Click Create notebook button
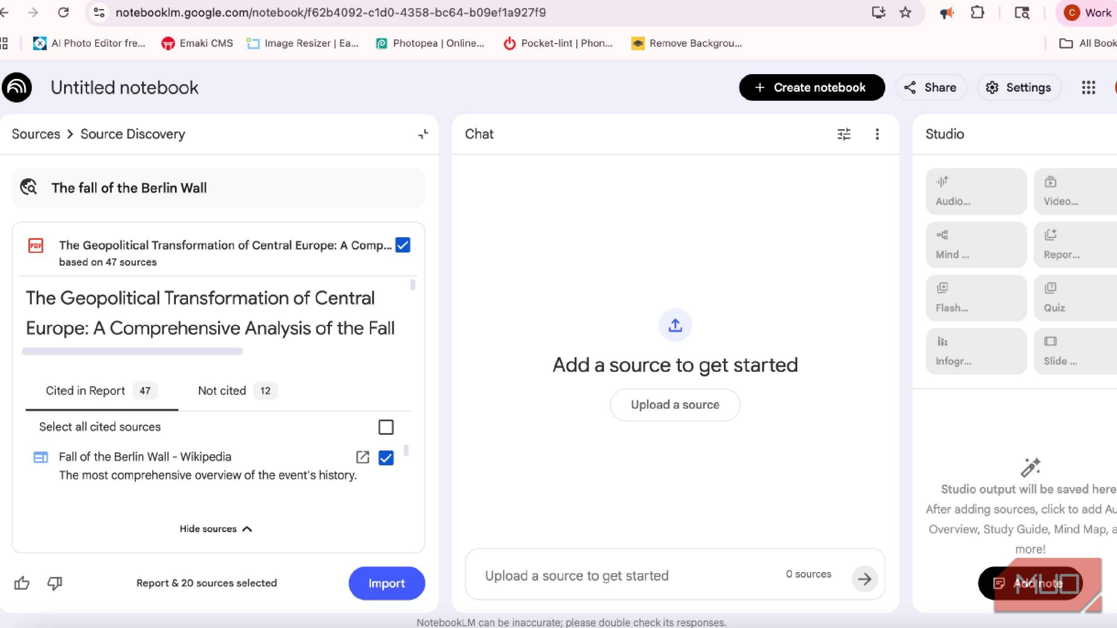The width and height of the screenshot is (1117, 628). 812,87
